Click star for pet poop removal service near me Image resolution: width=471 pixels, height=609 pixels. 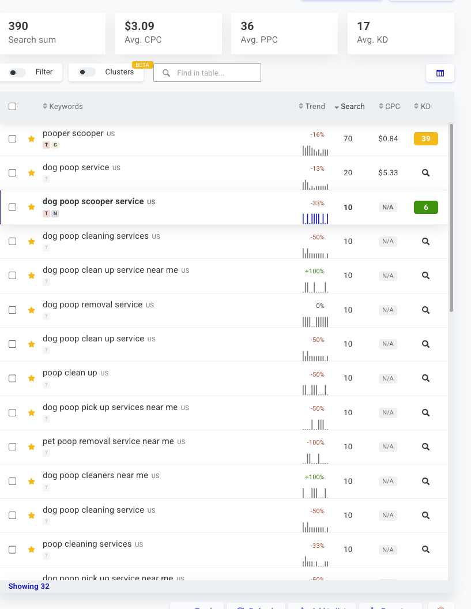(x=32, y=446)
